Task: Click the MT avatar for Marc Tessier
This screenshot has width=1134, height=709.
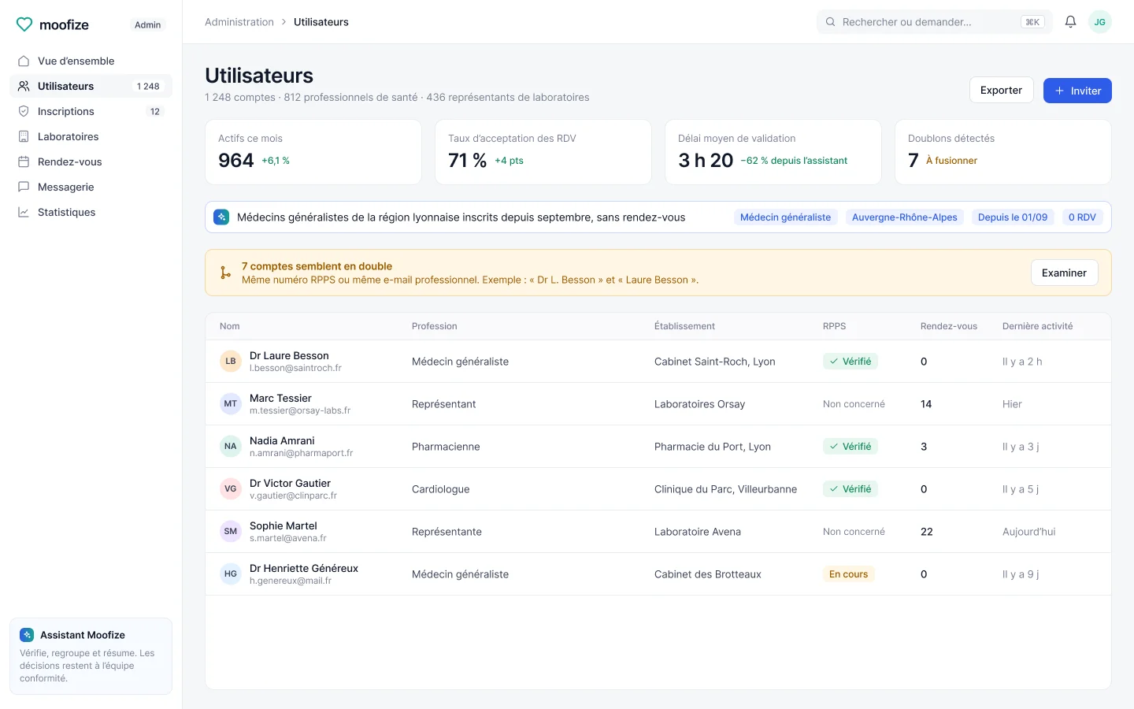Action: point(230,404)
